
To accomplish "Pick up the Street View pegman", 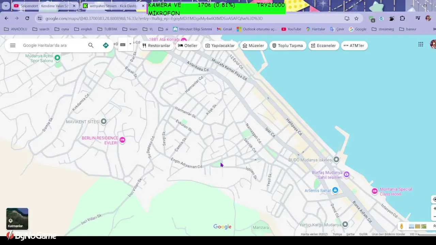I will click(x=402, y=226).
